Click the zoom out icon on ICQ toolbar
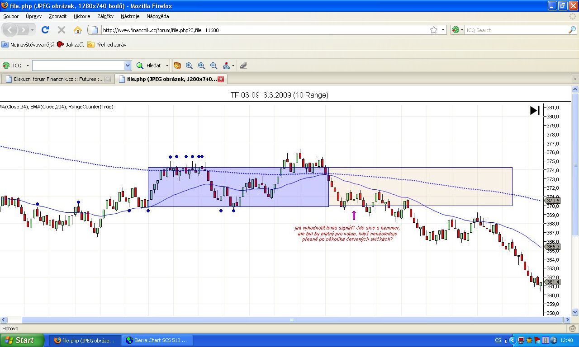 [x=214, y=66]
